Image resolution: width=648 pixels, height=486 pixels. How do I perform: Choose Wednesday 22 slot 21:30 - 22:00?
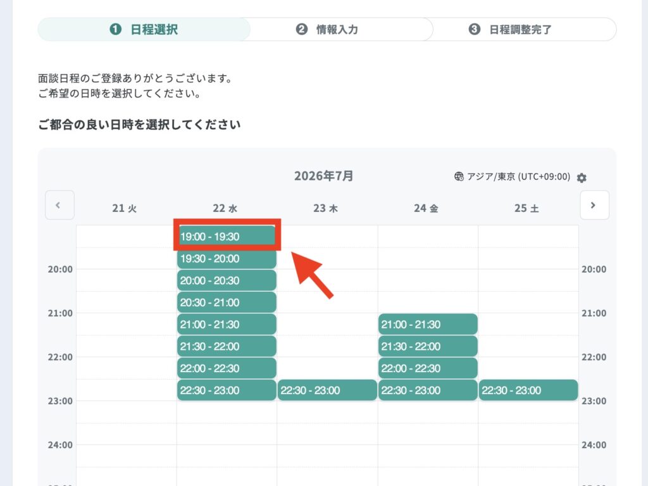click(x=227, y=346)
